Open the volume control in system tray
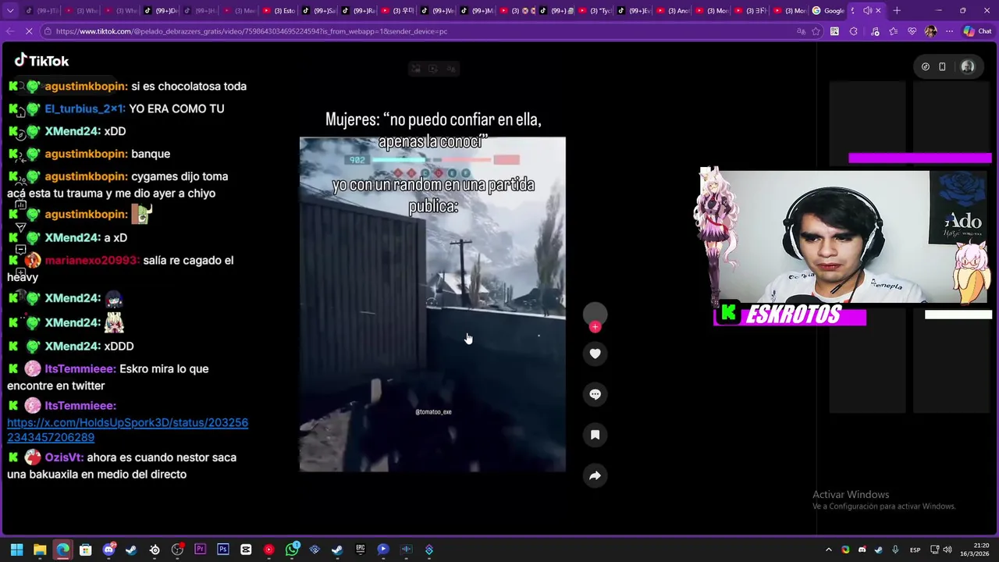This screenshot has height=562, width=999. pos(947,550)
